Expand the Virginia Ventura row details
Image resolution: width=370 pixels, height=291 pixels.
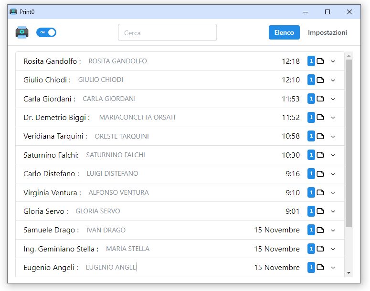333,192
